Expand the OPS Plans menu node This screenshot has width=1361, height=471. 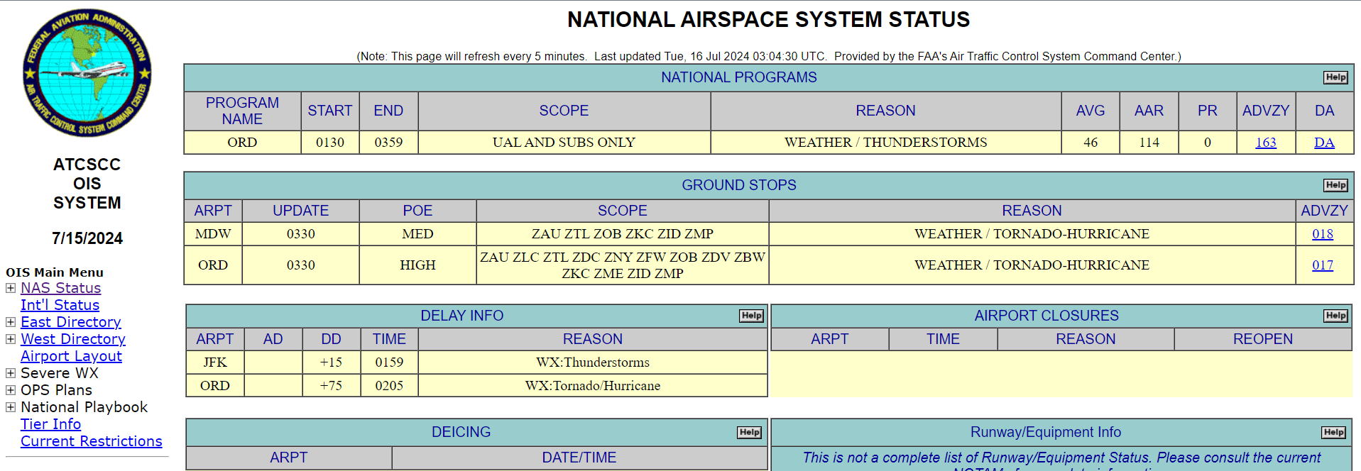coord(11,390)
